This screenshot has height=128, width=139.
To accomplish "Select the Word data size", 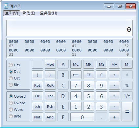I will 16,110.
